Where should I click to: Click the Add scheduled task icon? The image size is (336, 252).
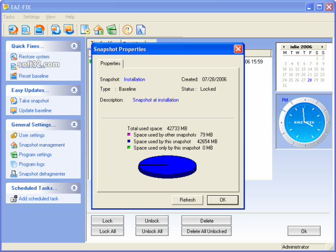pos(14,199)
